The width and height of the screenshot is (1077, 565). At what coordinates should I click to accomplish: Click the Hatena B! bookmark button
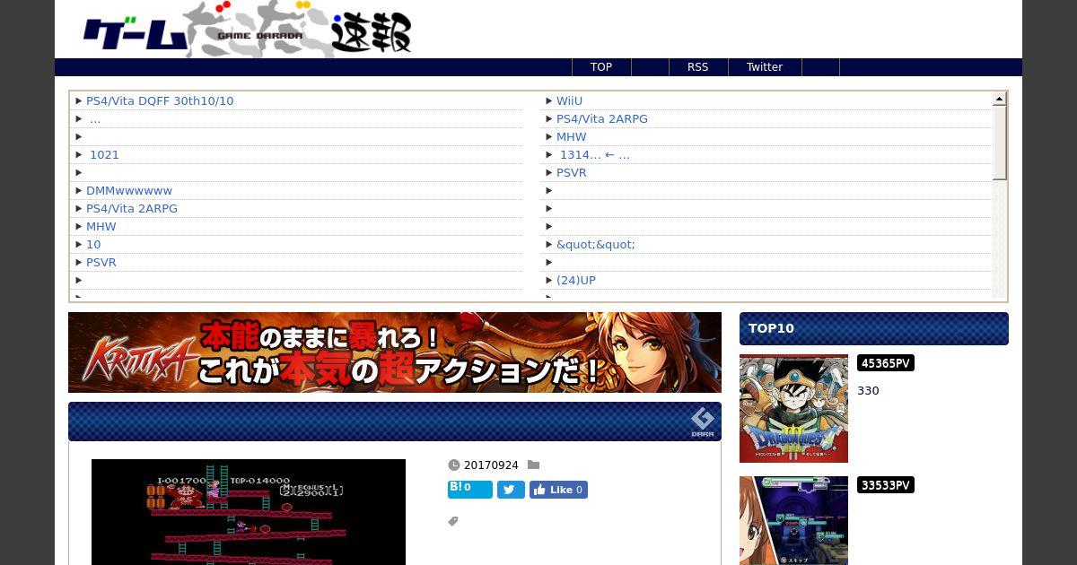(470, 490)
